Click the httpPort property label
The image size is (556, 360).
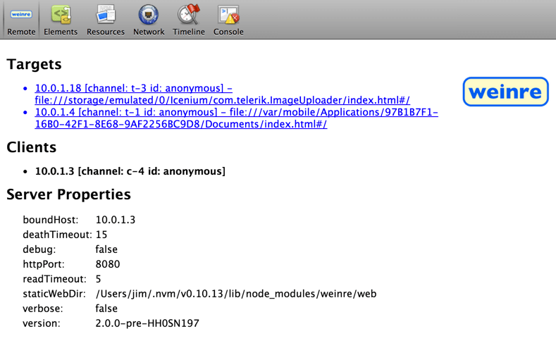tap(44, 264)
